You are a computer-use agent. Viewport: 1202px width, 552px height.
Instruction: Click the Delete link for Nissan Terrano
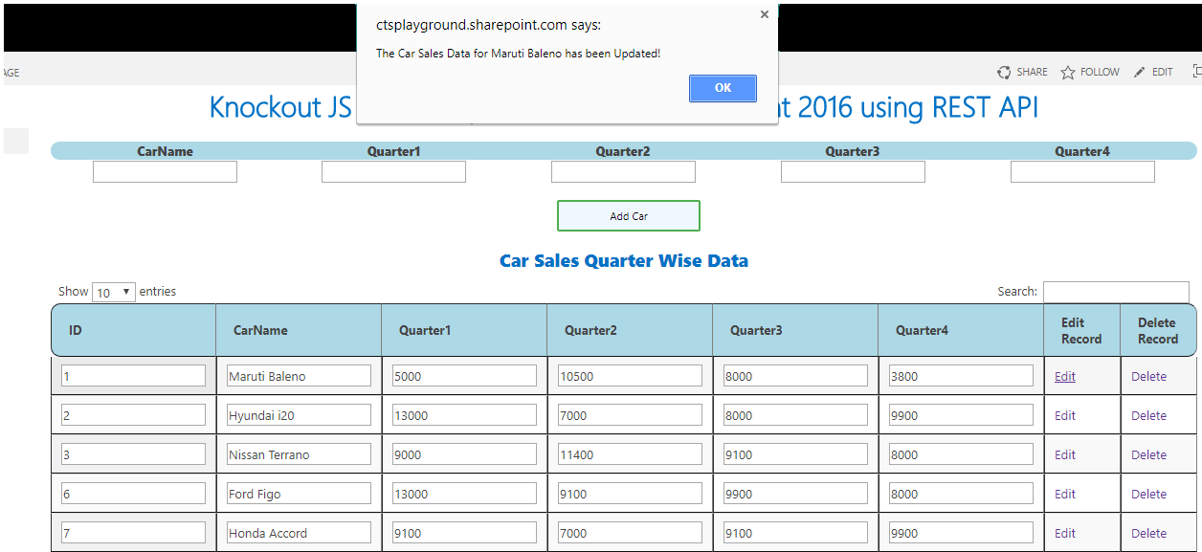[x=1148, y=454]
